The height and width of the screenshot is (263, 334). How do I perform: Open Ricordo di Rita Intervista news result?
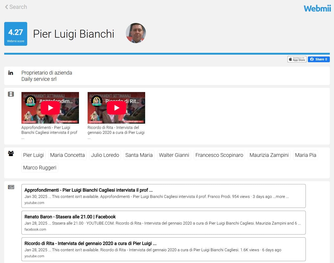(x=90, y=243)
